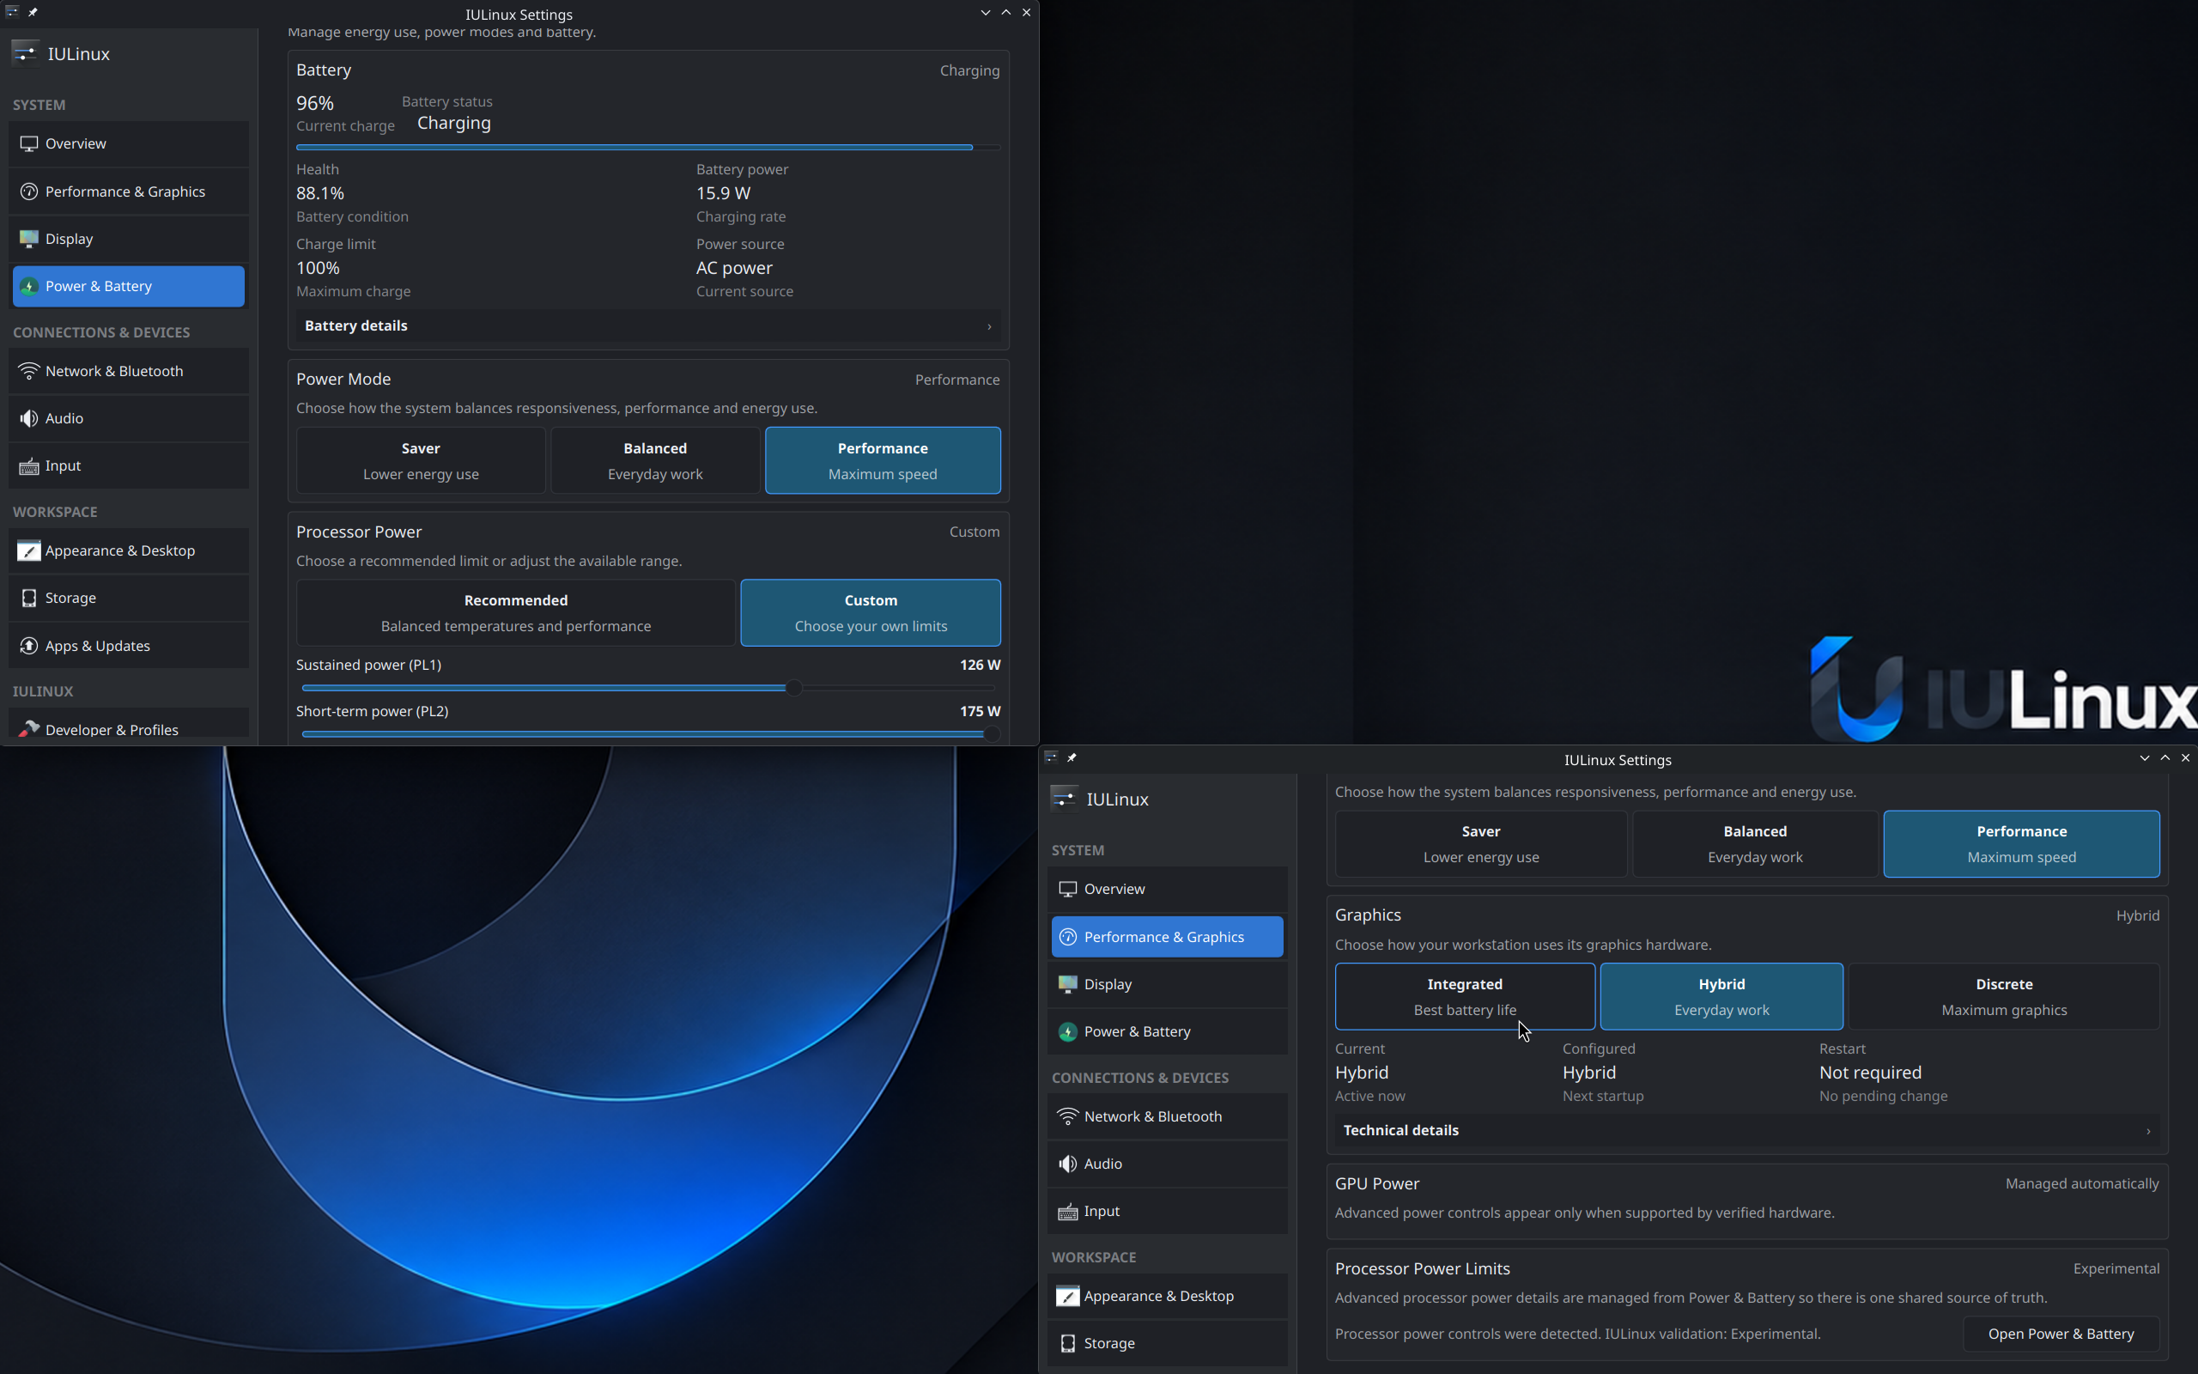Click Open Power & Battery button

coord(2060,1333)
